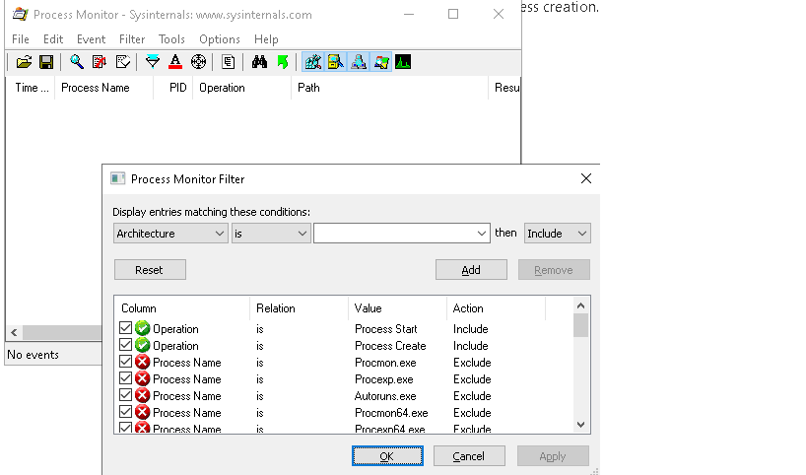Image resolution: width=806 pixels, height=475 pixels.
Task: Click the Save floppy disk toolbar icon
Action: 46,62
